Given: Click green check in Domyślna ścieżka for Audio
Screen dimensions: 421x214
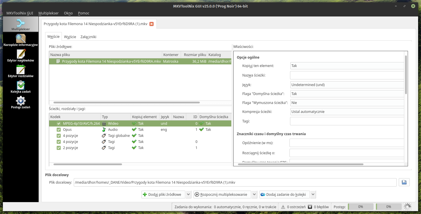Looking at the screenshot, I should [x=202, y=129].
